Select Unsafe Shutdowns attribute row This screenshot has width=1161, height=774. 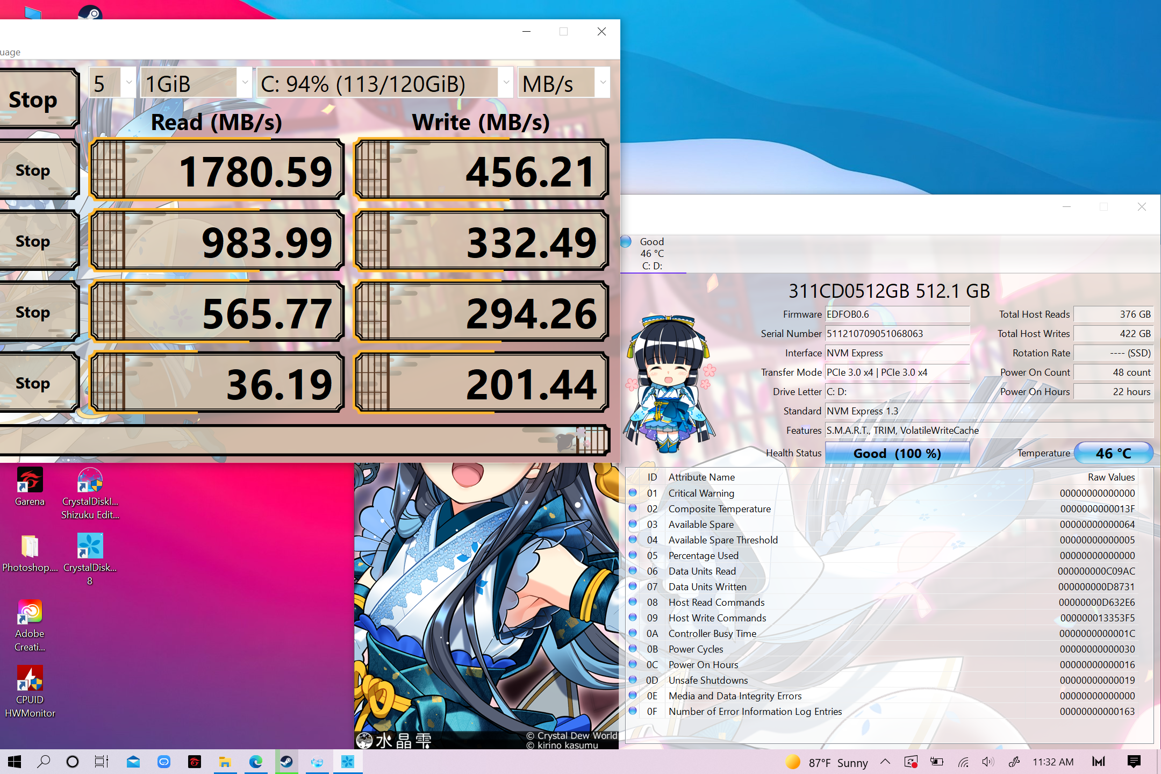coord(883,680)
